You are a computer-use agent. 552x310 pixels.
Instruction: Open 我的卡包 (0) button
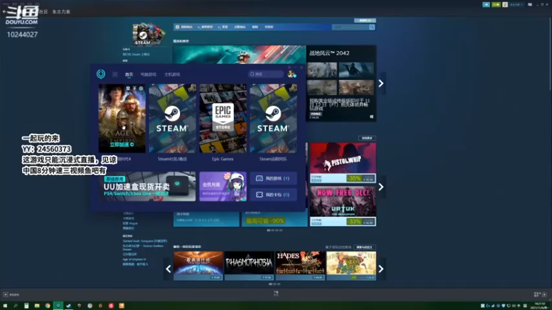click(x=273, y=195)
